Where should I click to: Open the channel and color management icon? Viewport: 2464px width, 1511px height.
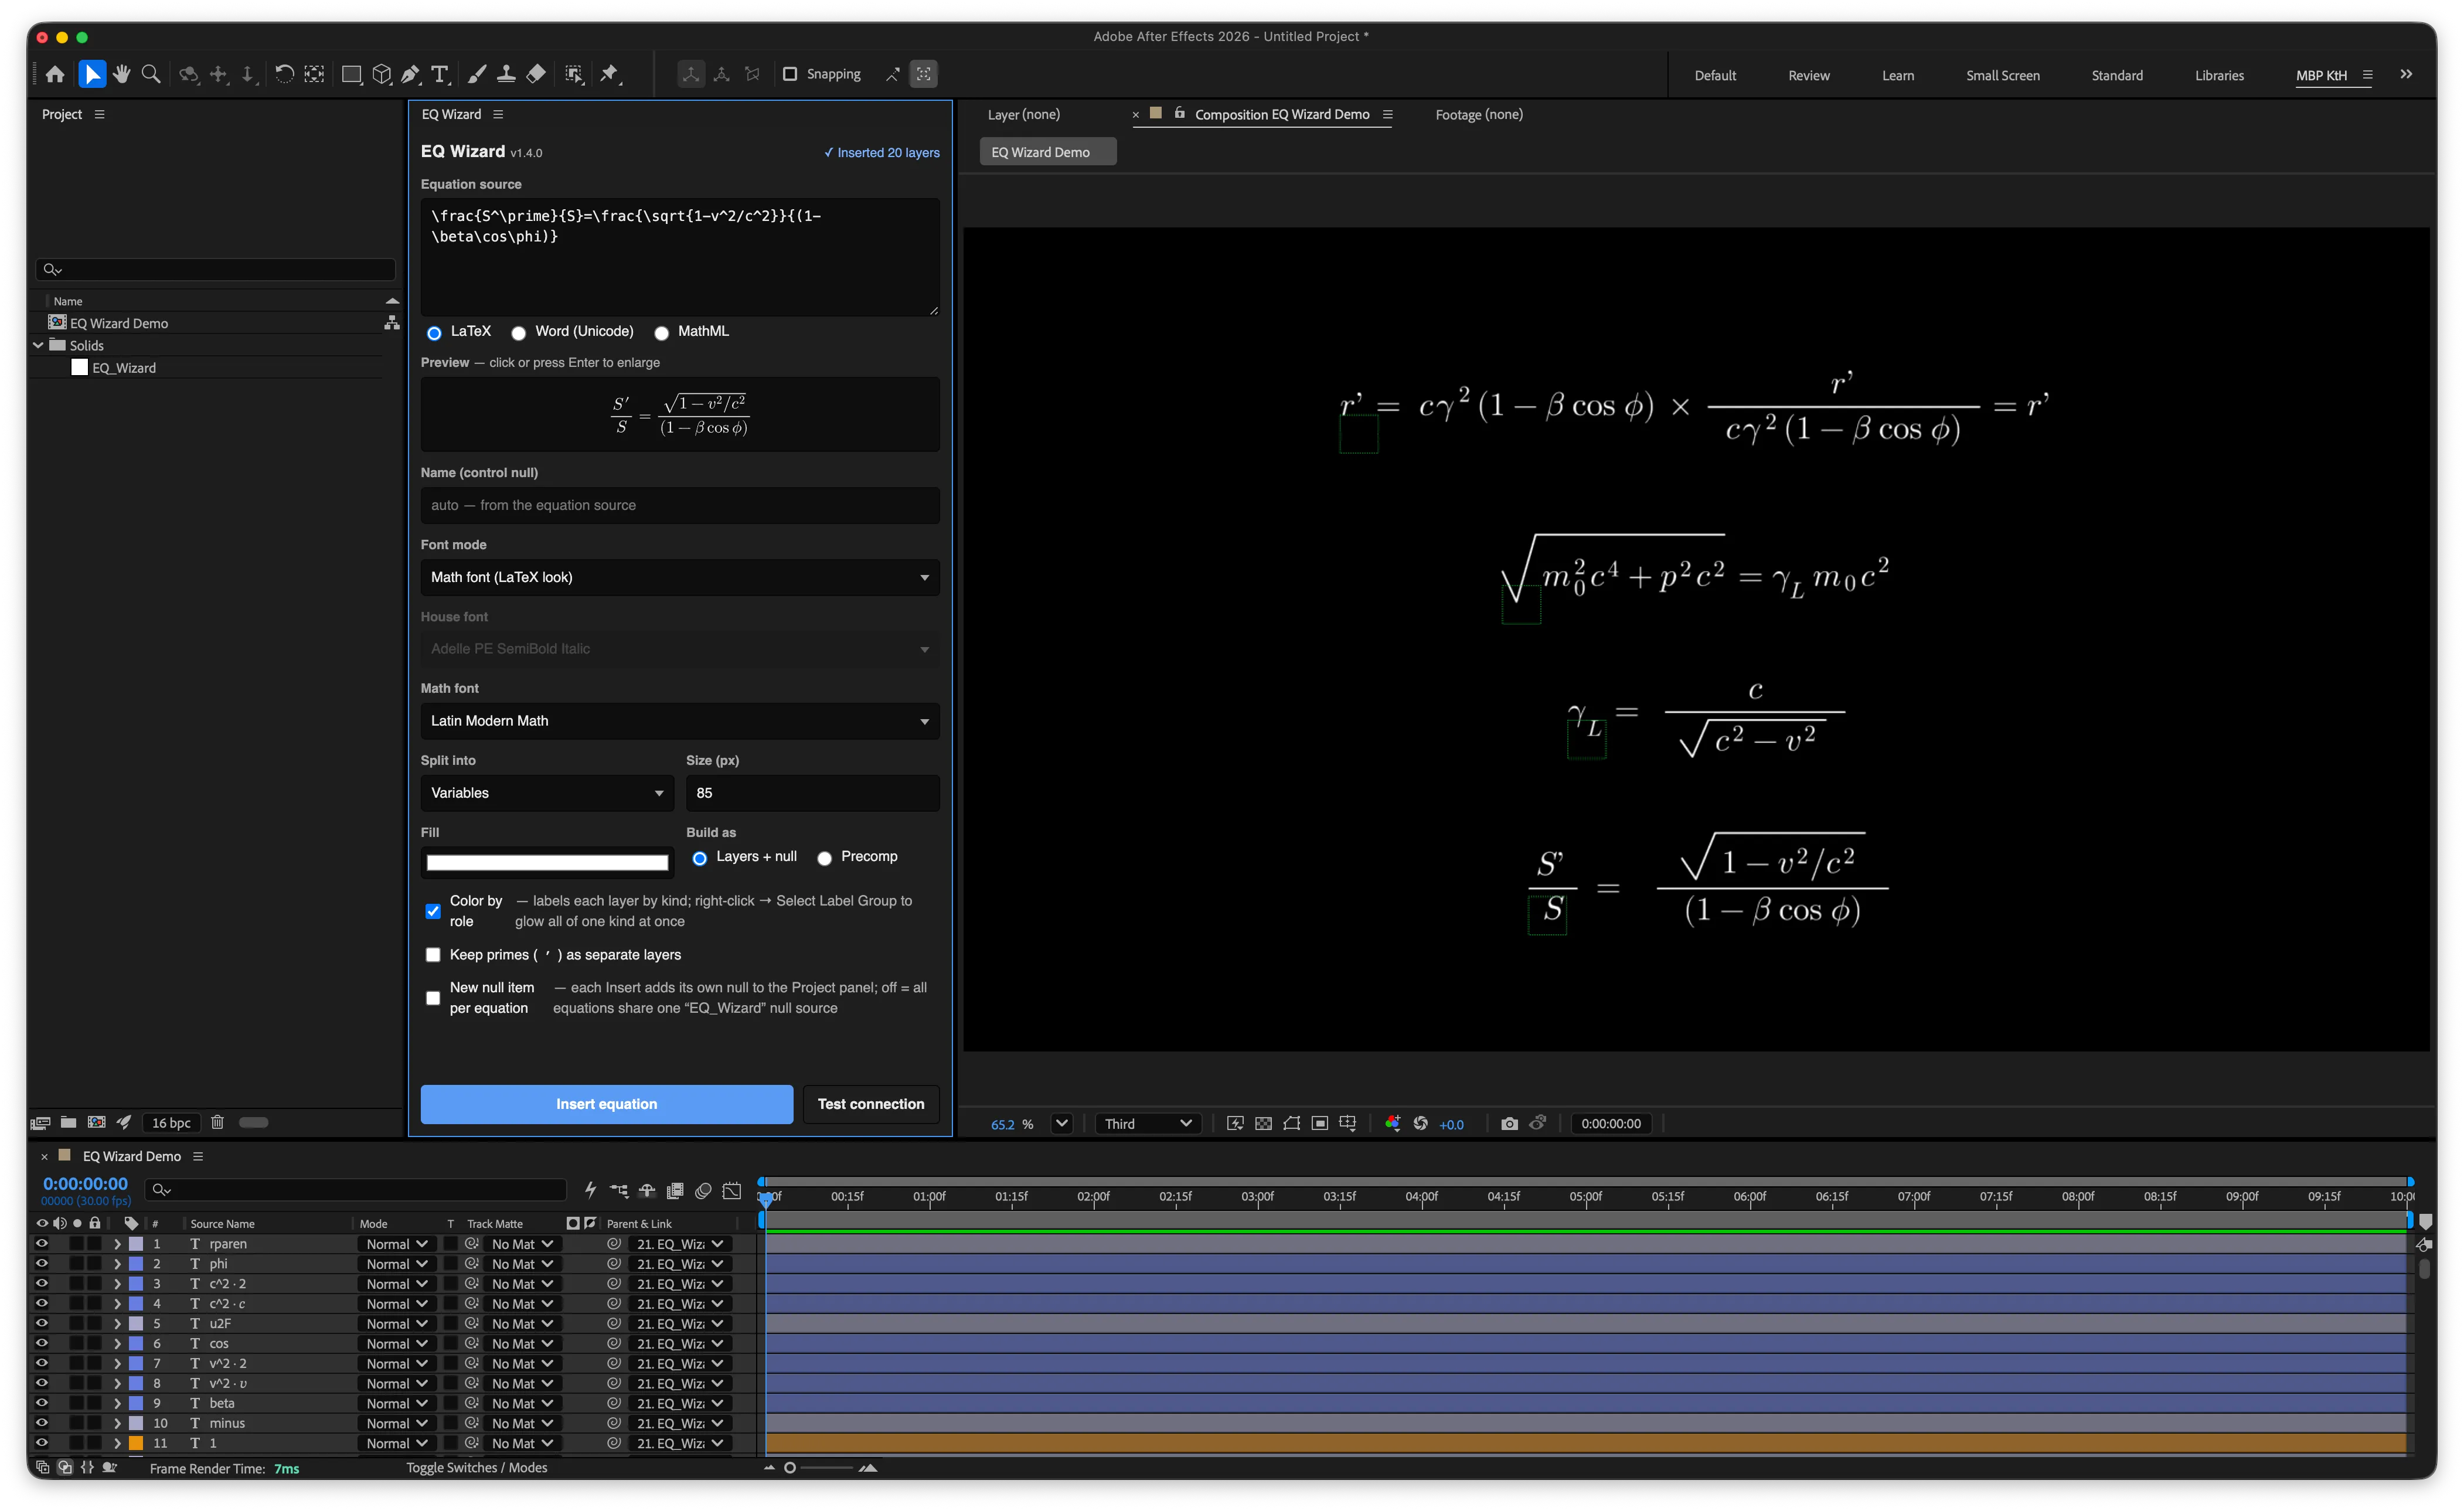pyautogui.click(x=1392, y=1124)
